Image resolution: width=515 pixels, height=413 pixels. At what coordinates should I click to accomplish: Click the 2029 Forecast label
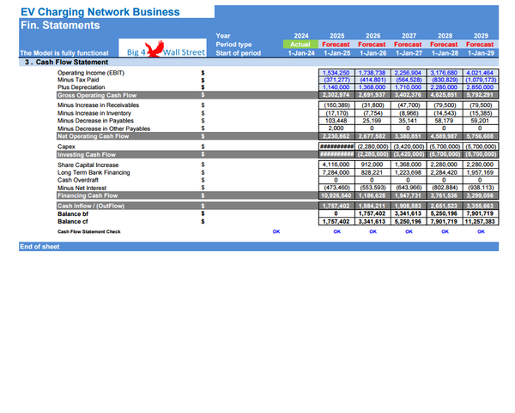coord(480,44)
